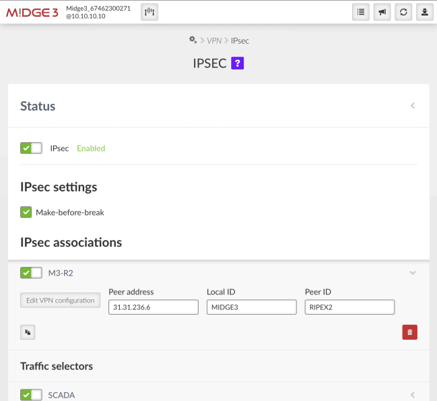Click the refresh icon in header
Screen dimensions: 437x401
pos(403,12)
